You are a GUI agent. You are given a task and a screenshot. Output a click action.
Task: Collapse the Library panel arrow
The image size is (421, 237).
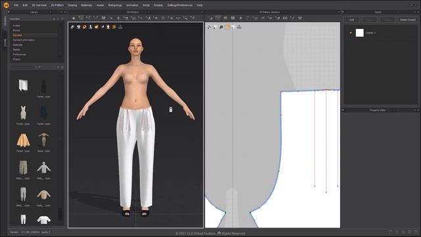(x=9, y=12)
